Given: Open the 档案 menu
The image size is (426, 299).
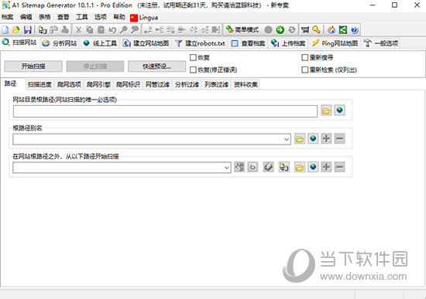Looking at the screenshot, I should [x=7, y=17].
